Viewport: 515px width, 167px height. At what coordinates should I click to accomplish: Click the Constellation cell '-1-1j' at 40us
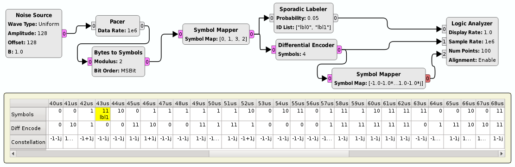pyautogui.click(x=56, y=142)
